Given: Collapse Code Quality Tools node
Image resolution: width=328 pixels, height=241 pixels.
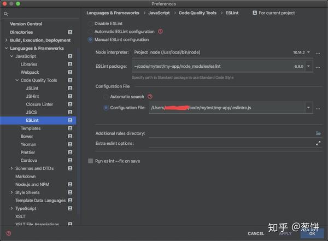Looking at the screenshot, I should (17, 80).
